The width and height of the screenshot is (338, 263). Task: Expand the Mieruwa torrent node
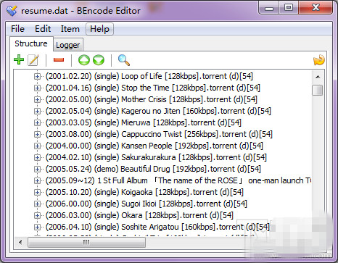point(37,122)
